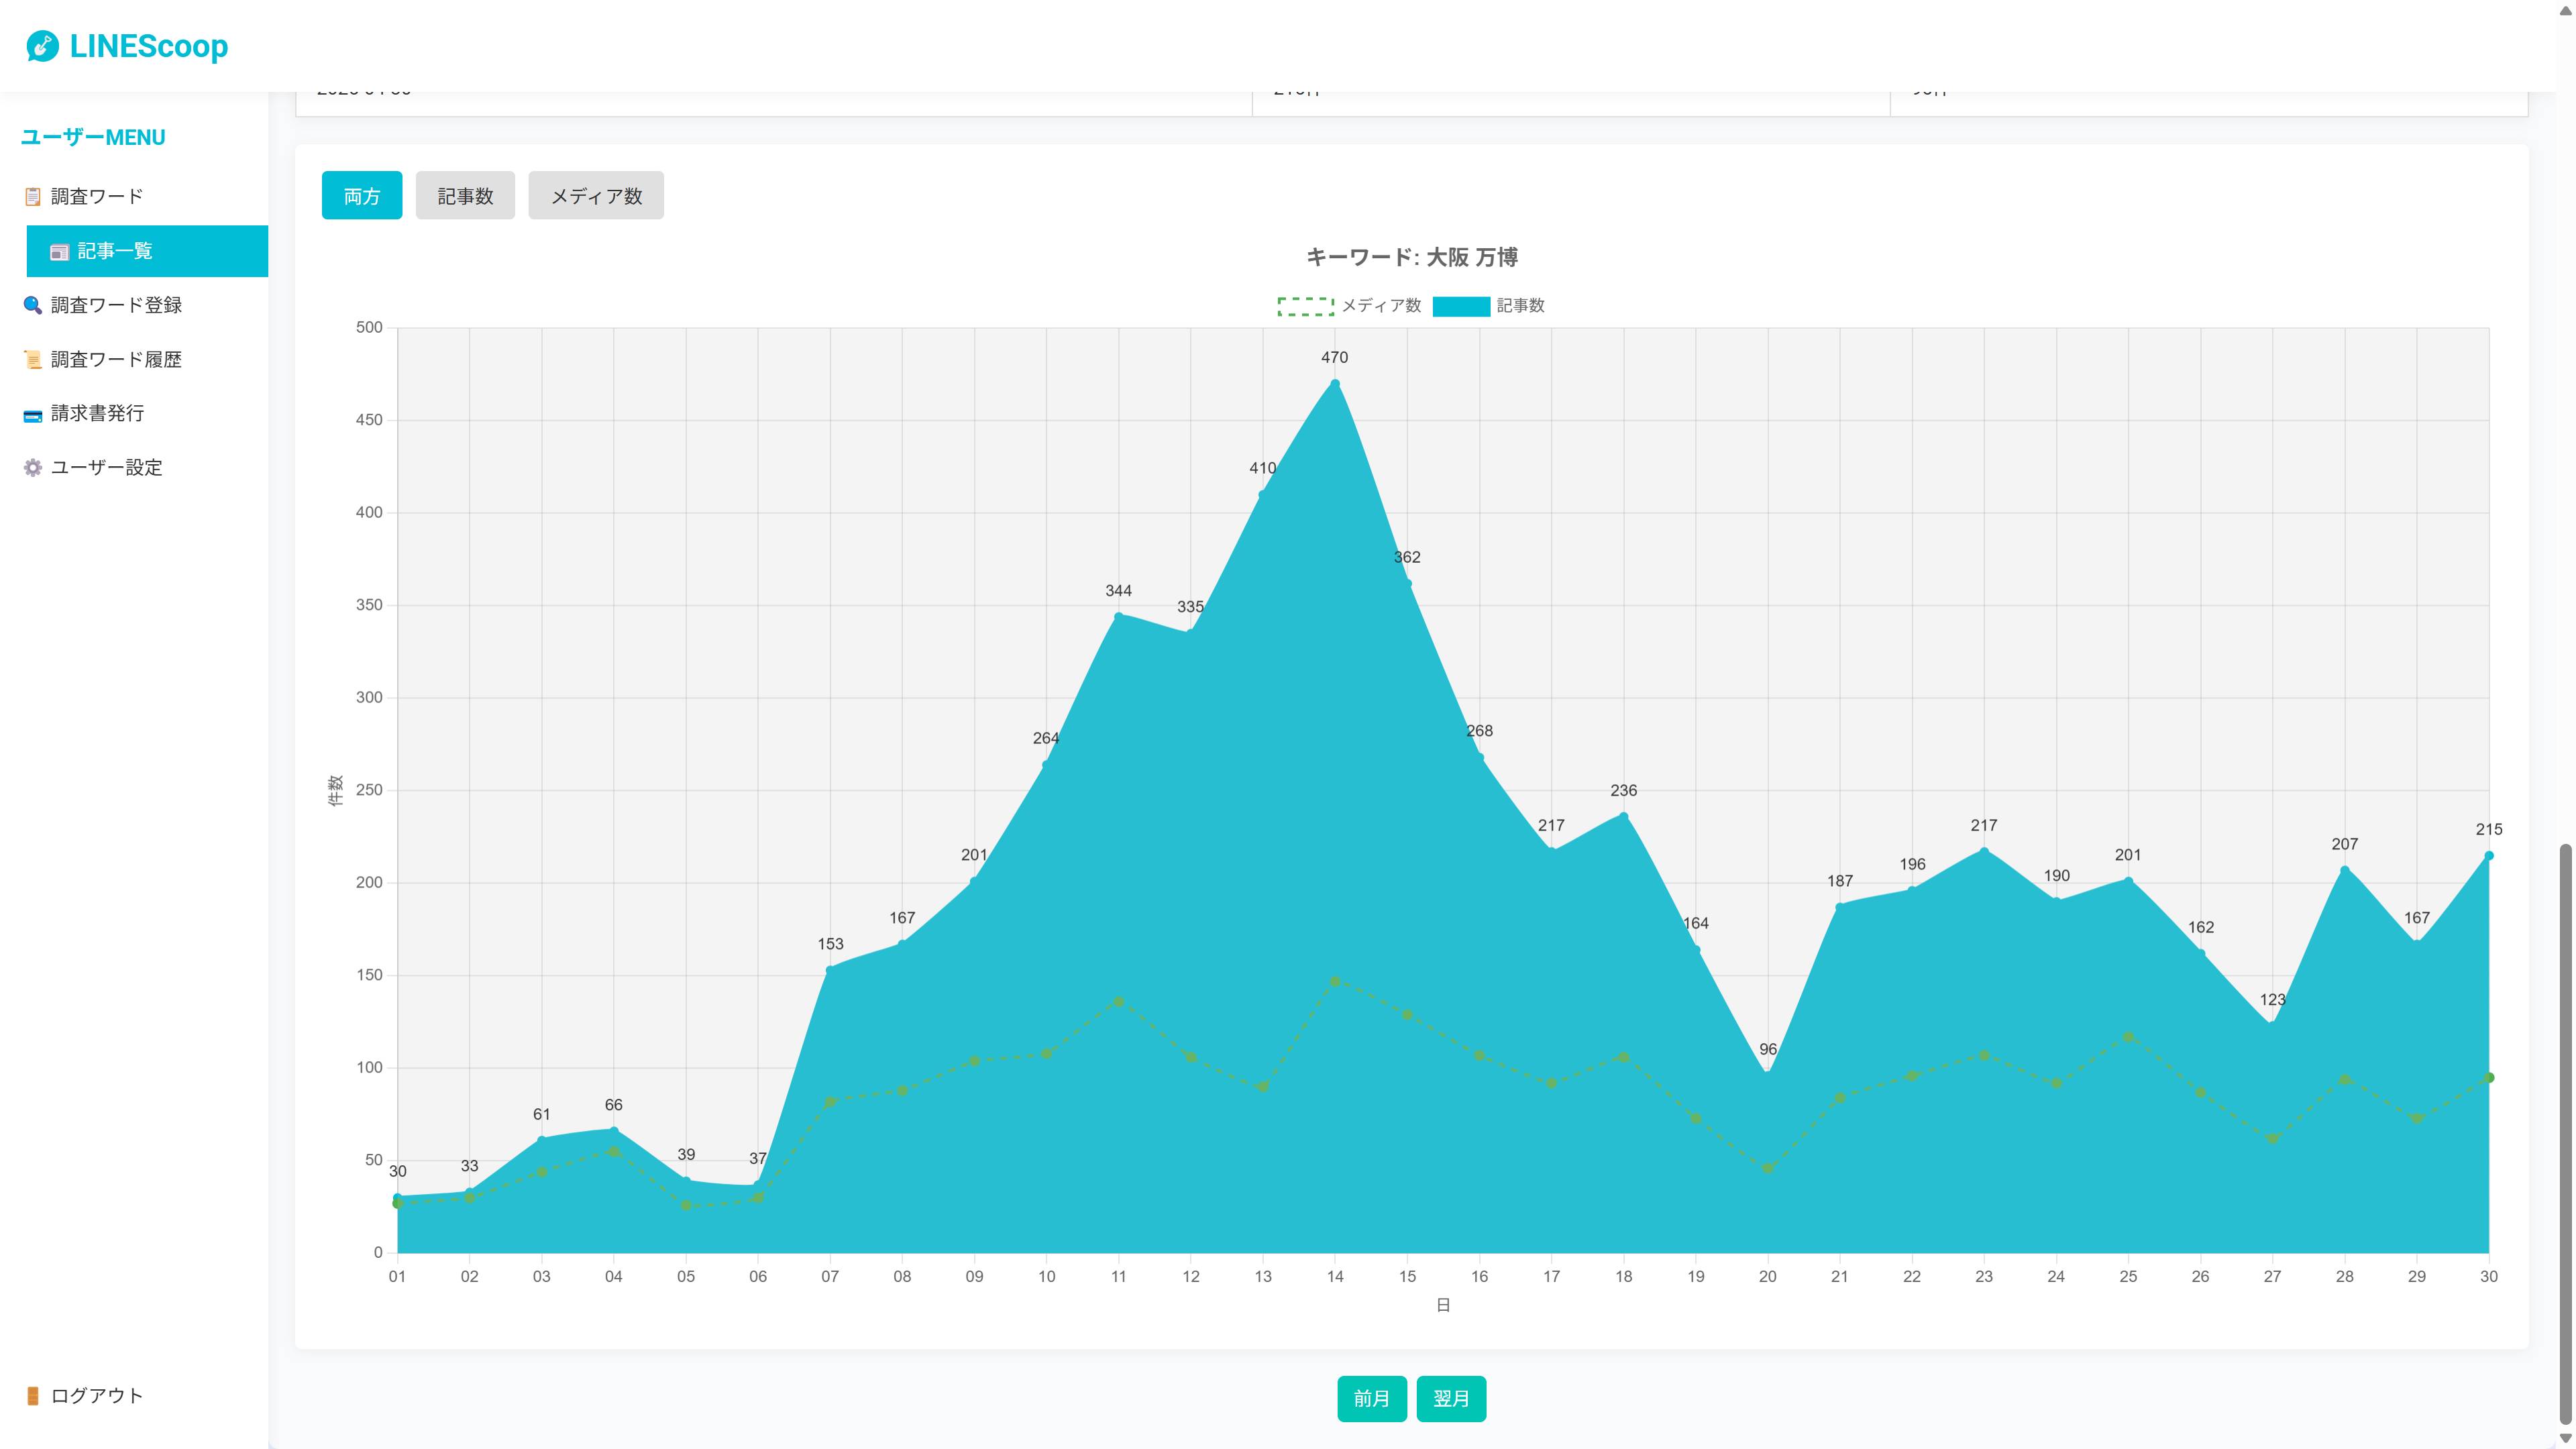Go to next month with 翌月

1451,1398
